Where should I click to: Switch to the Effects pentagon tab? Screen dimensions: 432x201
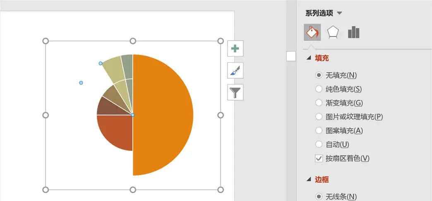pos(333,32)
